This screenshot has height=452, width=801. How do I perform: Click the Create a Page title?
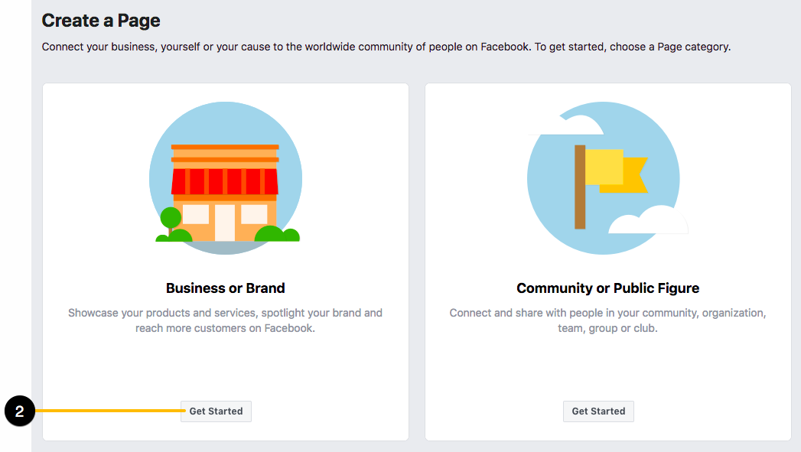click(x=101, y=21)
